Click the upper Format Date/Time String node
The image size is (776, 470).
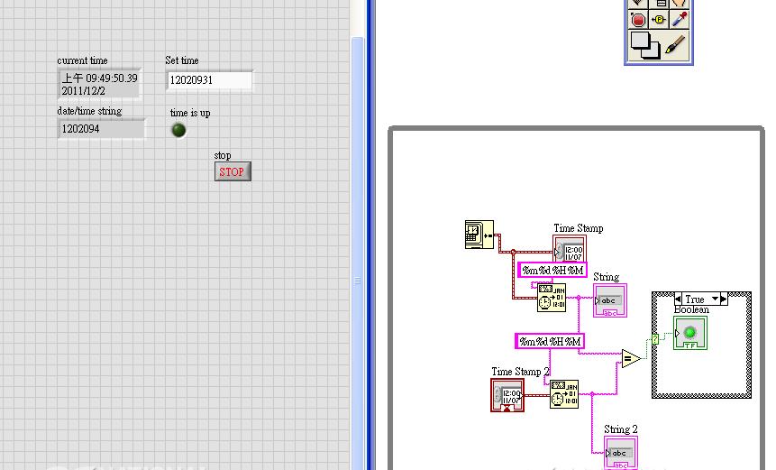tap(552, 298)
